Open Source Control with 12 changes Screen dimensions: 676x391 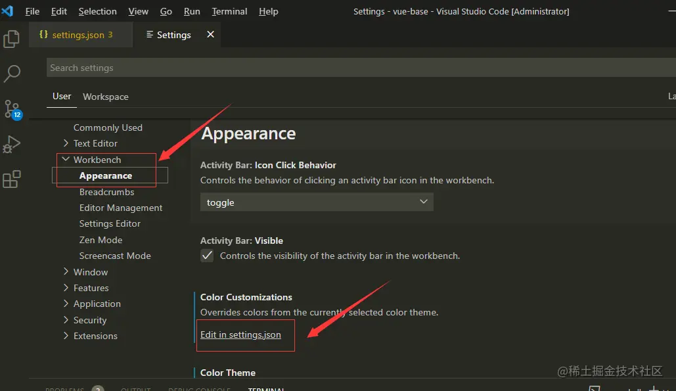[12, 110]
